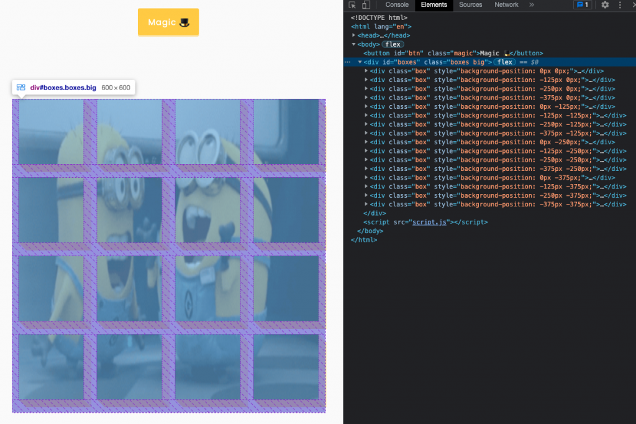636x424 pixels.
Task: Toggle flex badge on div#boxes
Action: tap(504, 62)
